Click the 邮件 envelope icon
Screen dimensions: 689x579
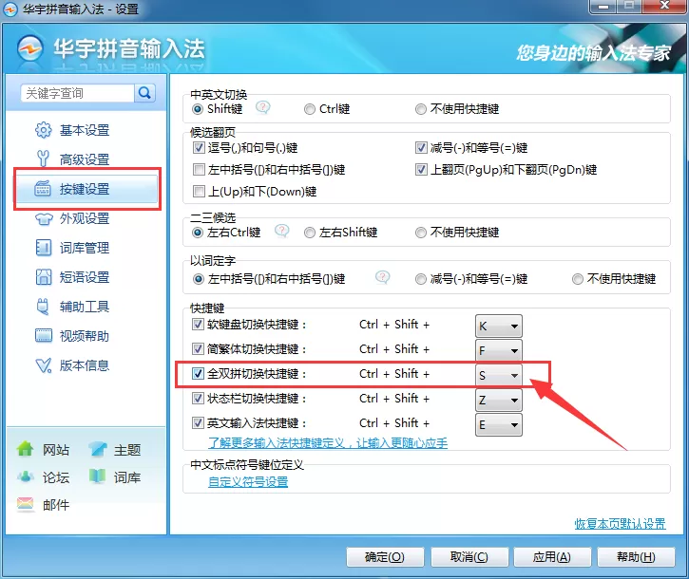tap(25, 504)
